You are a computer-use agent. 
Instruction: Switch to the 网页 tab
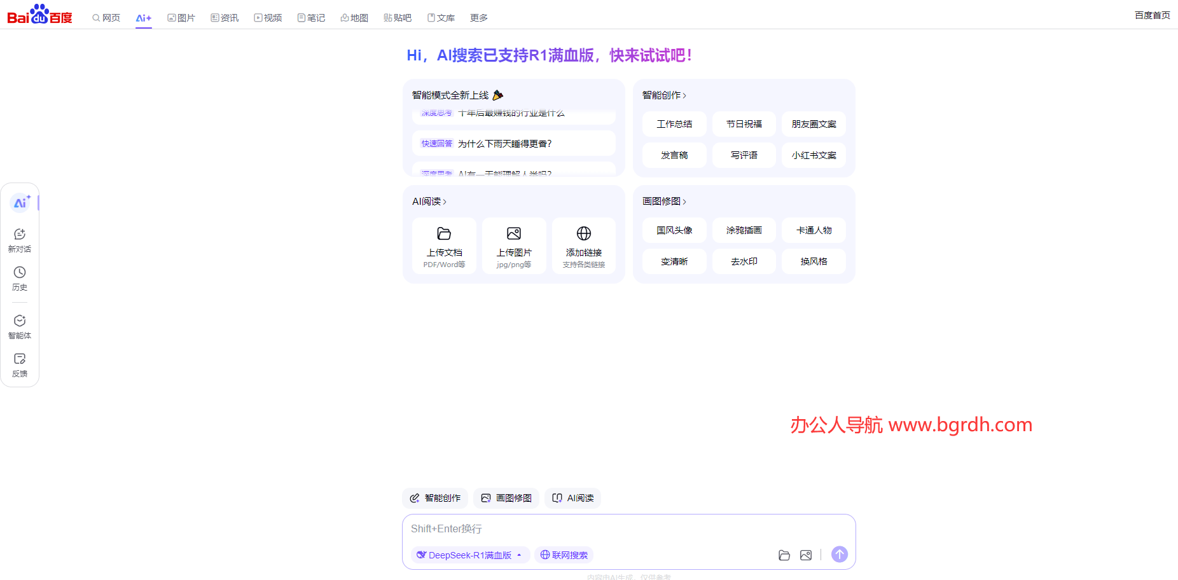click(106, 18)
